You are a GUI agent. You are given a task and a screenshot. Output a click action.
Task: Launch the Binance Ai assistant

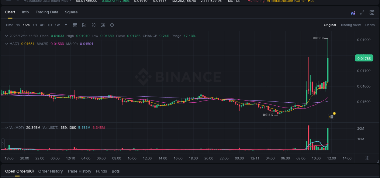click(x=353, y=12)
